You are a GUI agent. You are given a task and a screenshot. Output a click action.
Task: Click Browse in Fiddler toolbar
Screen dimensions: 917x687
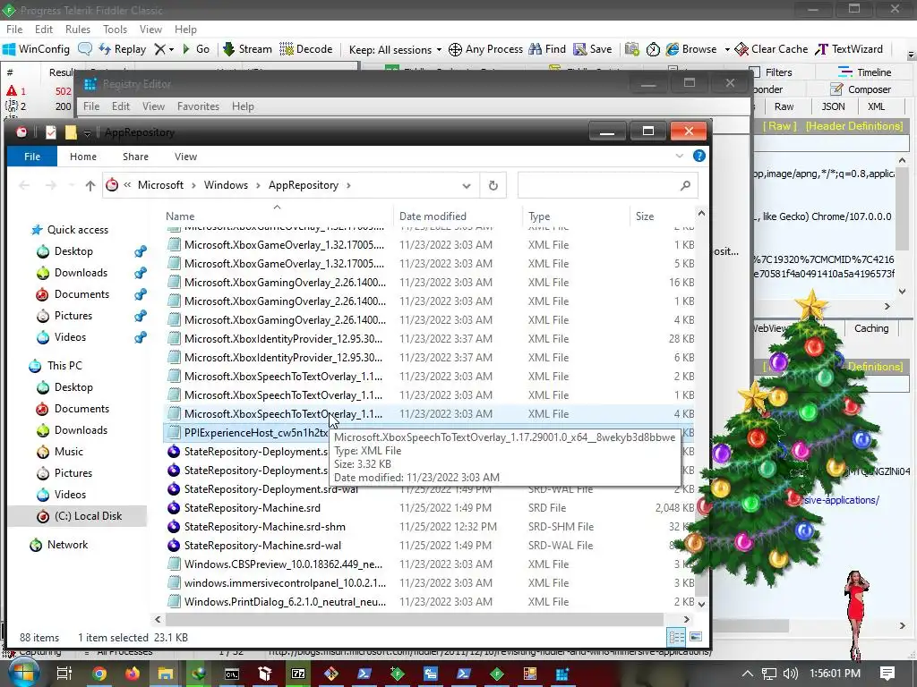[691, 49]
